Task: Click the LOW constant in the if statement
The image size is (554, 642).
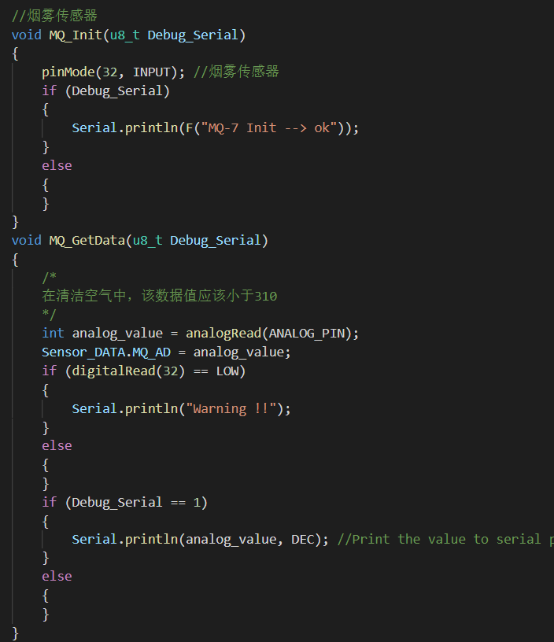Action: (227, 371)
